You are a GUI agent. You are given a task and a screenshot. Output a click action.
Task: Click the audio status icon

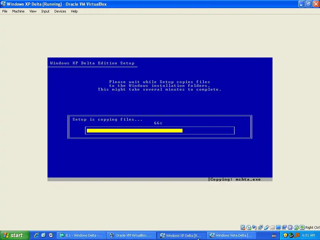click(x=254, y=227)
